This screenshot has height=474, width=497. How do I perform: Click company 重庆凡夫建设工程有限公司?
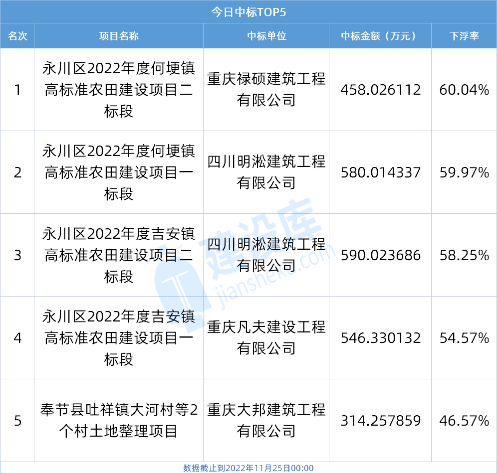tap(266, 338)
